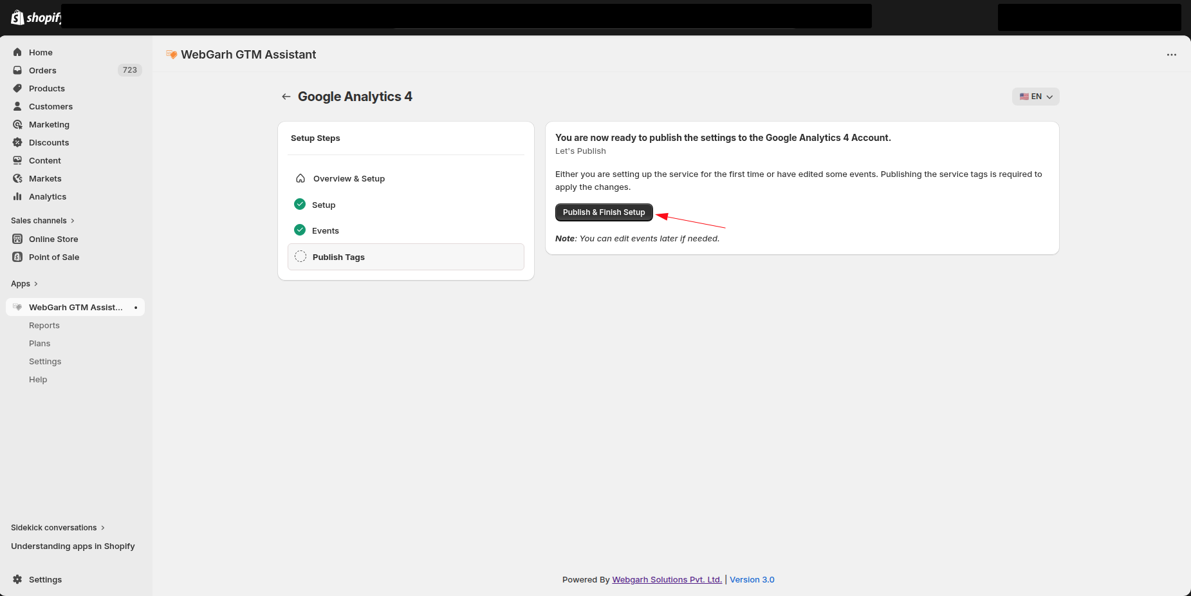Click the WebGarh logo in page header
1191x596 pixels.
click(x=171, y=55)
